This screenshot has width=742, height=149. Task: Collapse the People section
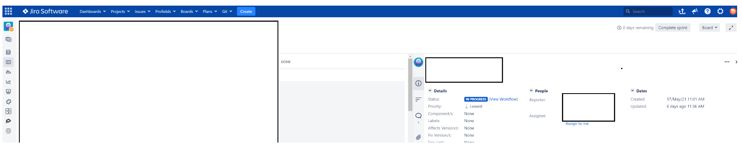point(531,91)
